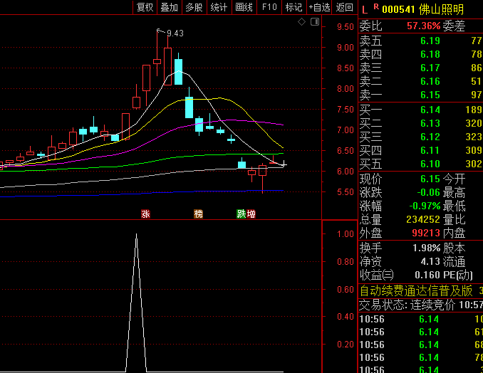Open the 统计 statistics panel
Viewport: 483px width, 373px height.
point(219,7)
